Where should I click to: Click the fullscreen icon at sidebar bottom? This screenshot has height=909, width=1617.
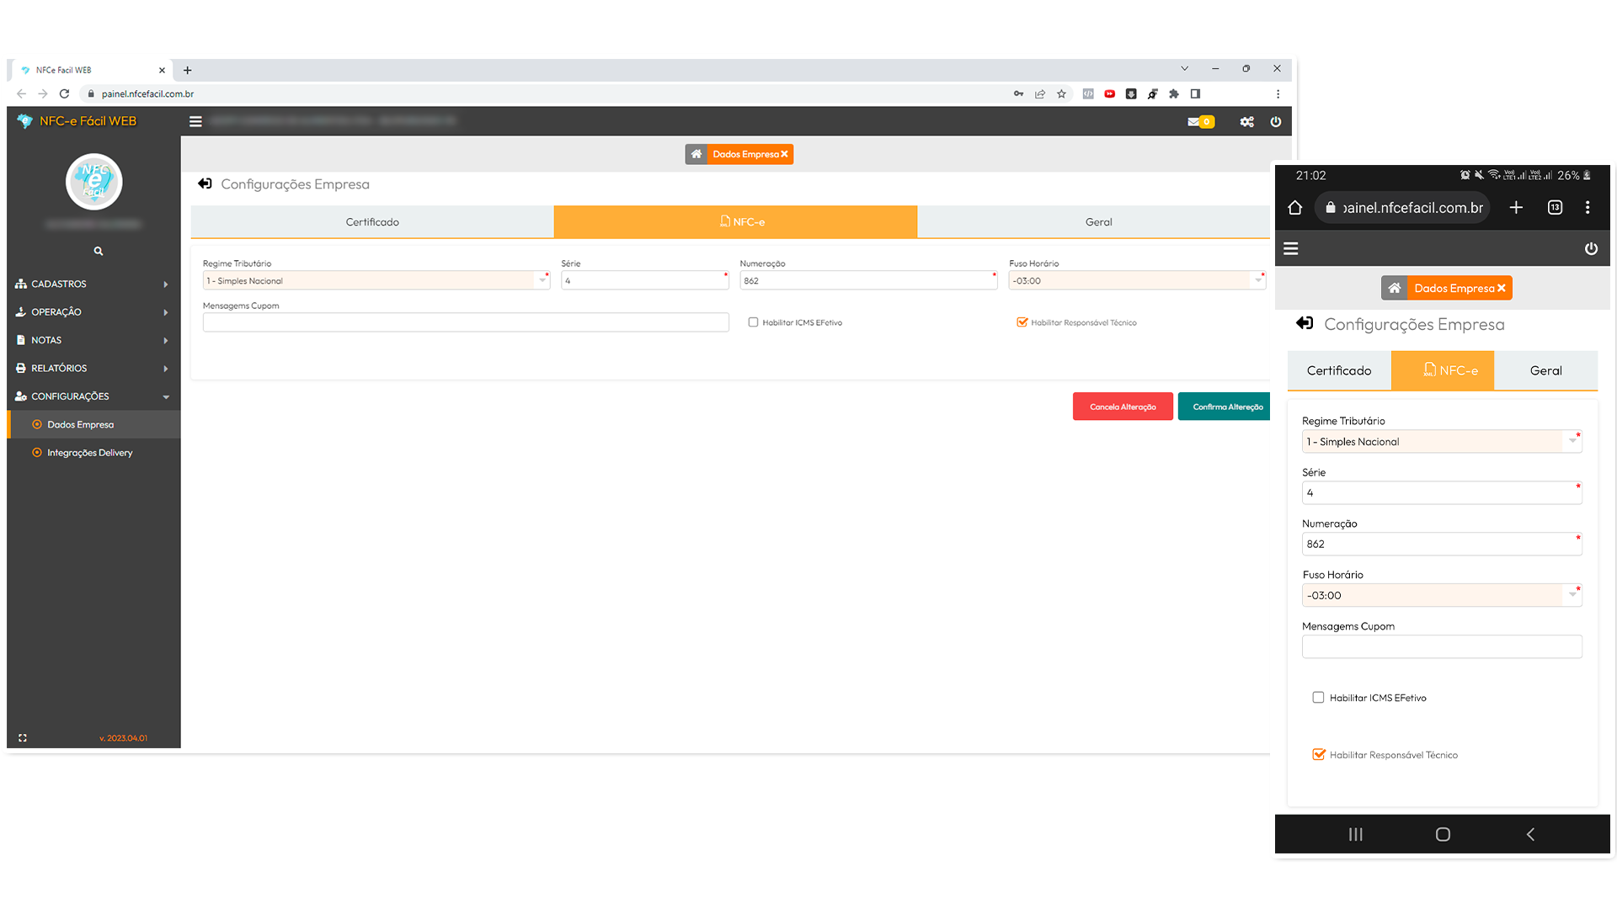tap(23, 738)
